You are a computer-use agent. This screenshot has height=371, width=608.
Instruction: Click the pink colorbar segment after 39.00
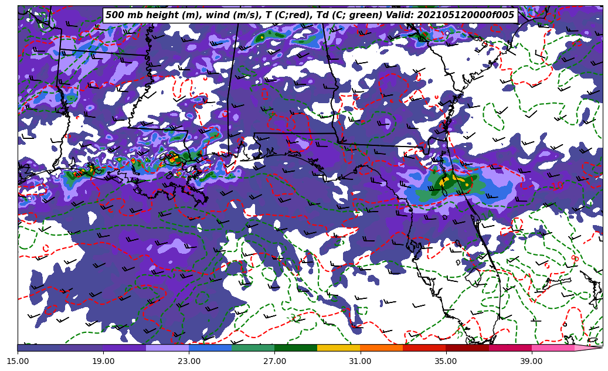pos(552,348)
